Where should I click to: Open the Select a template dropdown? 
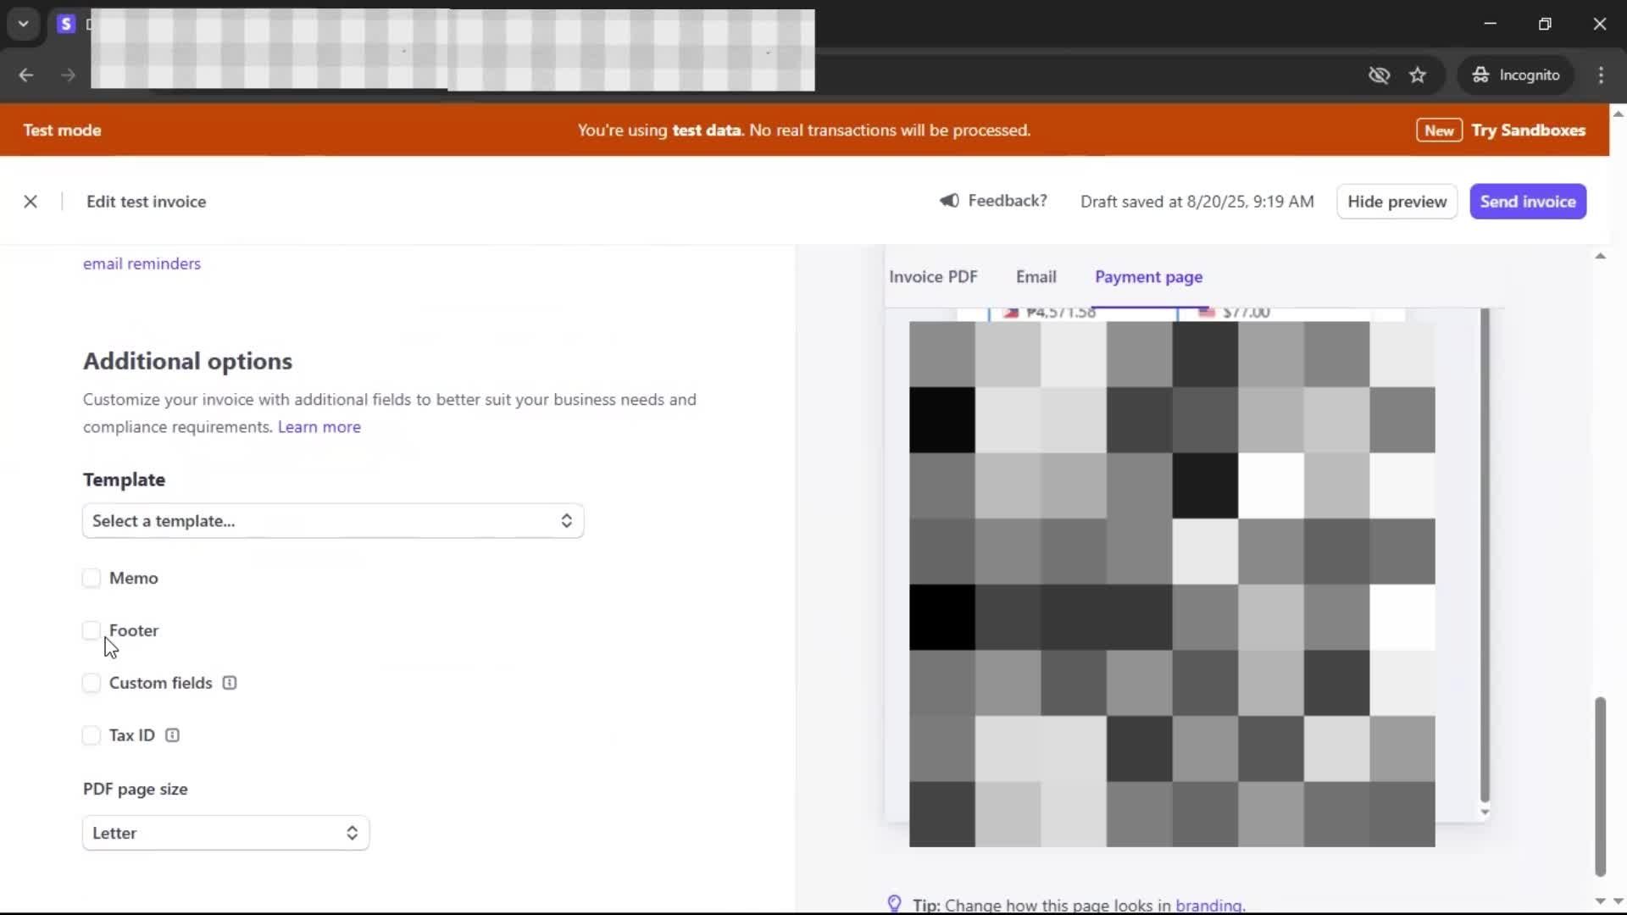[332, 521]
